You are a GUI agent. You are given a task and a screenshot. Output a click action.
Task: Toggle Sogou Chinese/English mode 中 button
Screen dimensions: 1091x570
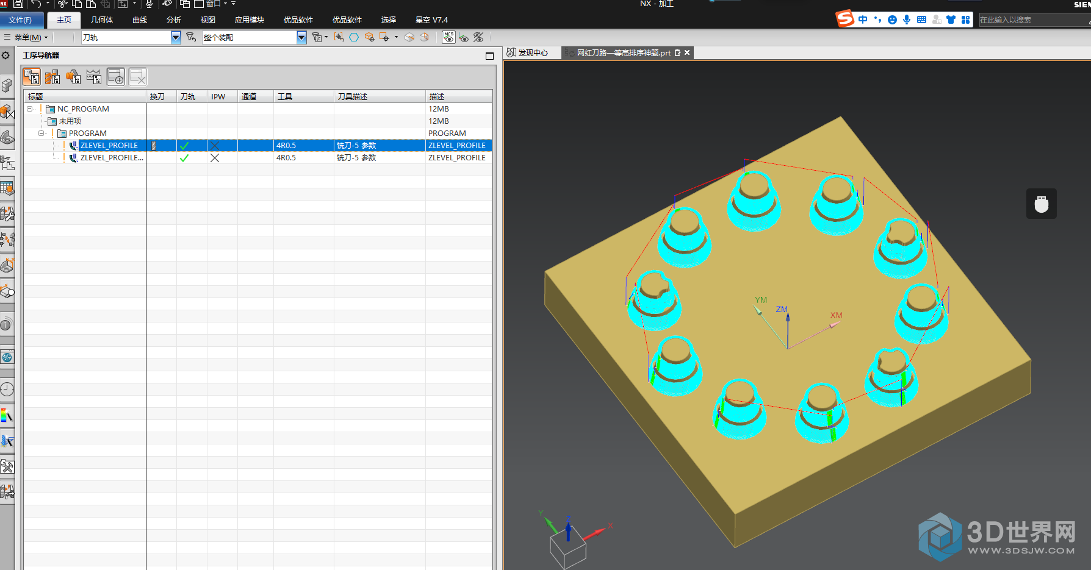click(863, 20)
